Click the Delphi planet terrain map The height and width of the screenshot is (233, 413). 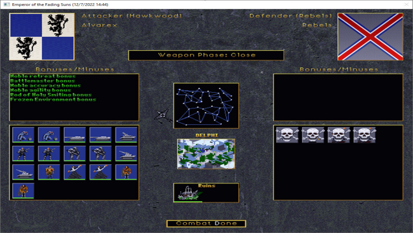click(x=207, y=154)
